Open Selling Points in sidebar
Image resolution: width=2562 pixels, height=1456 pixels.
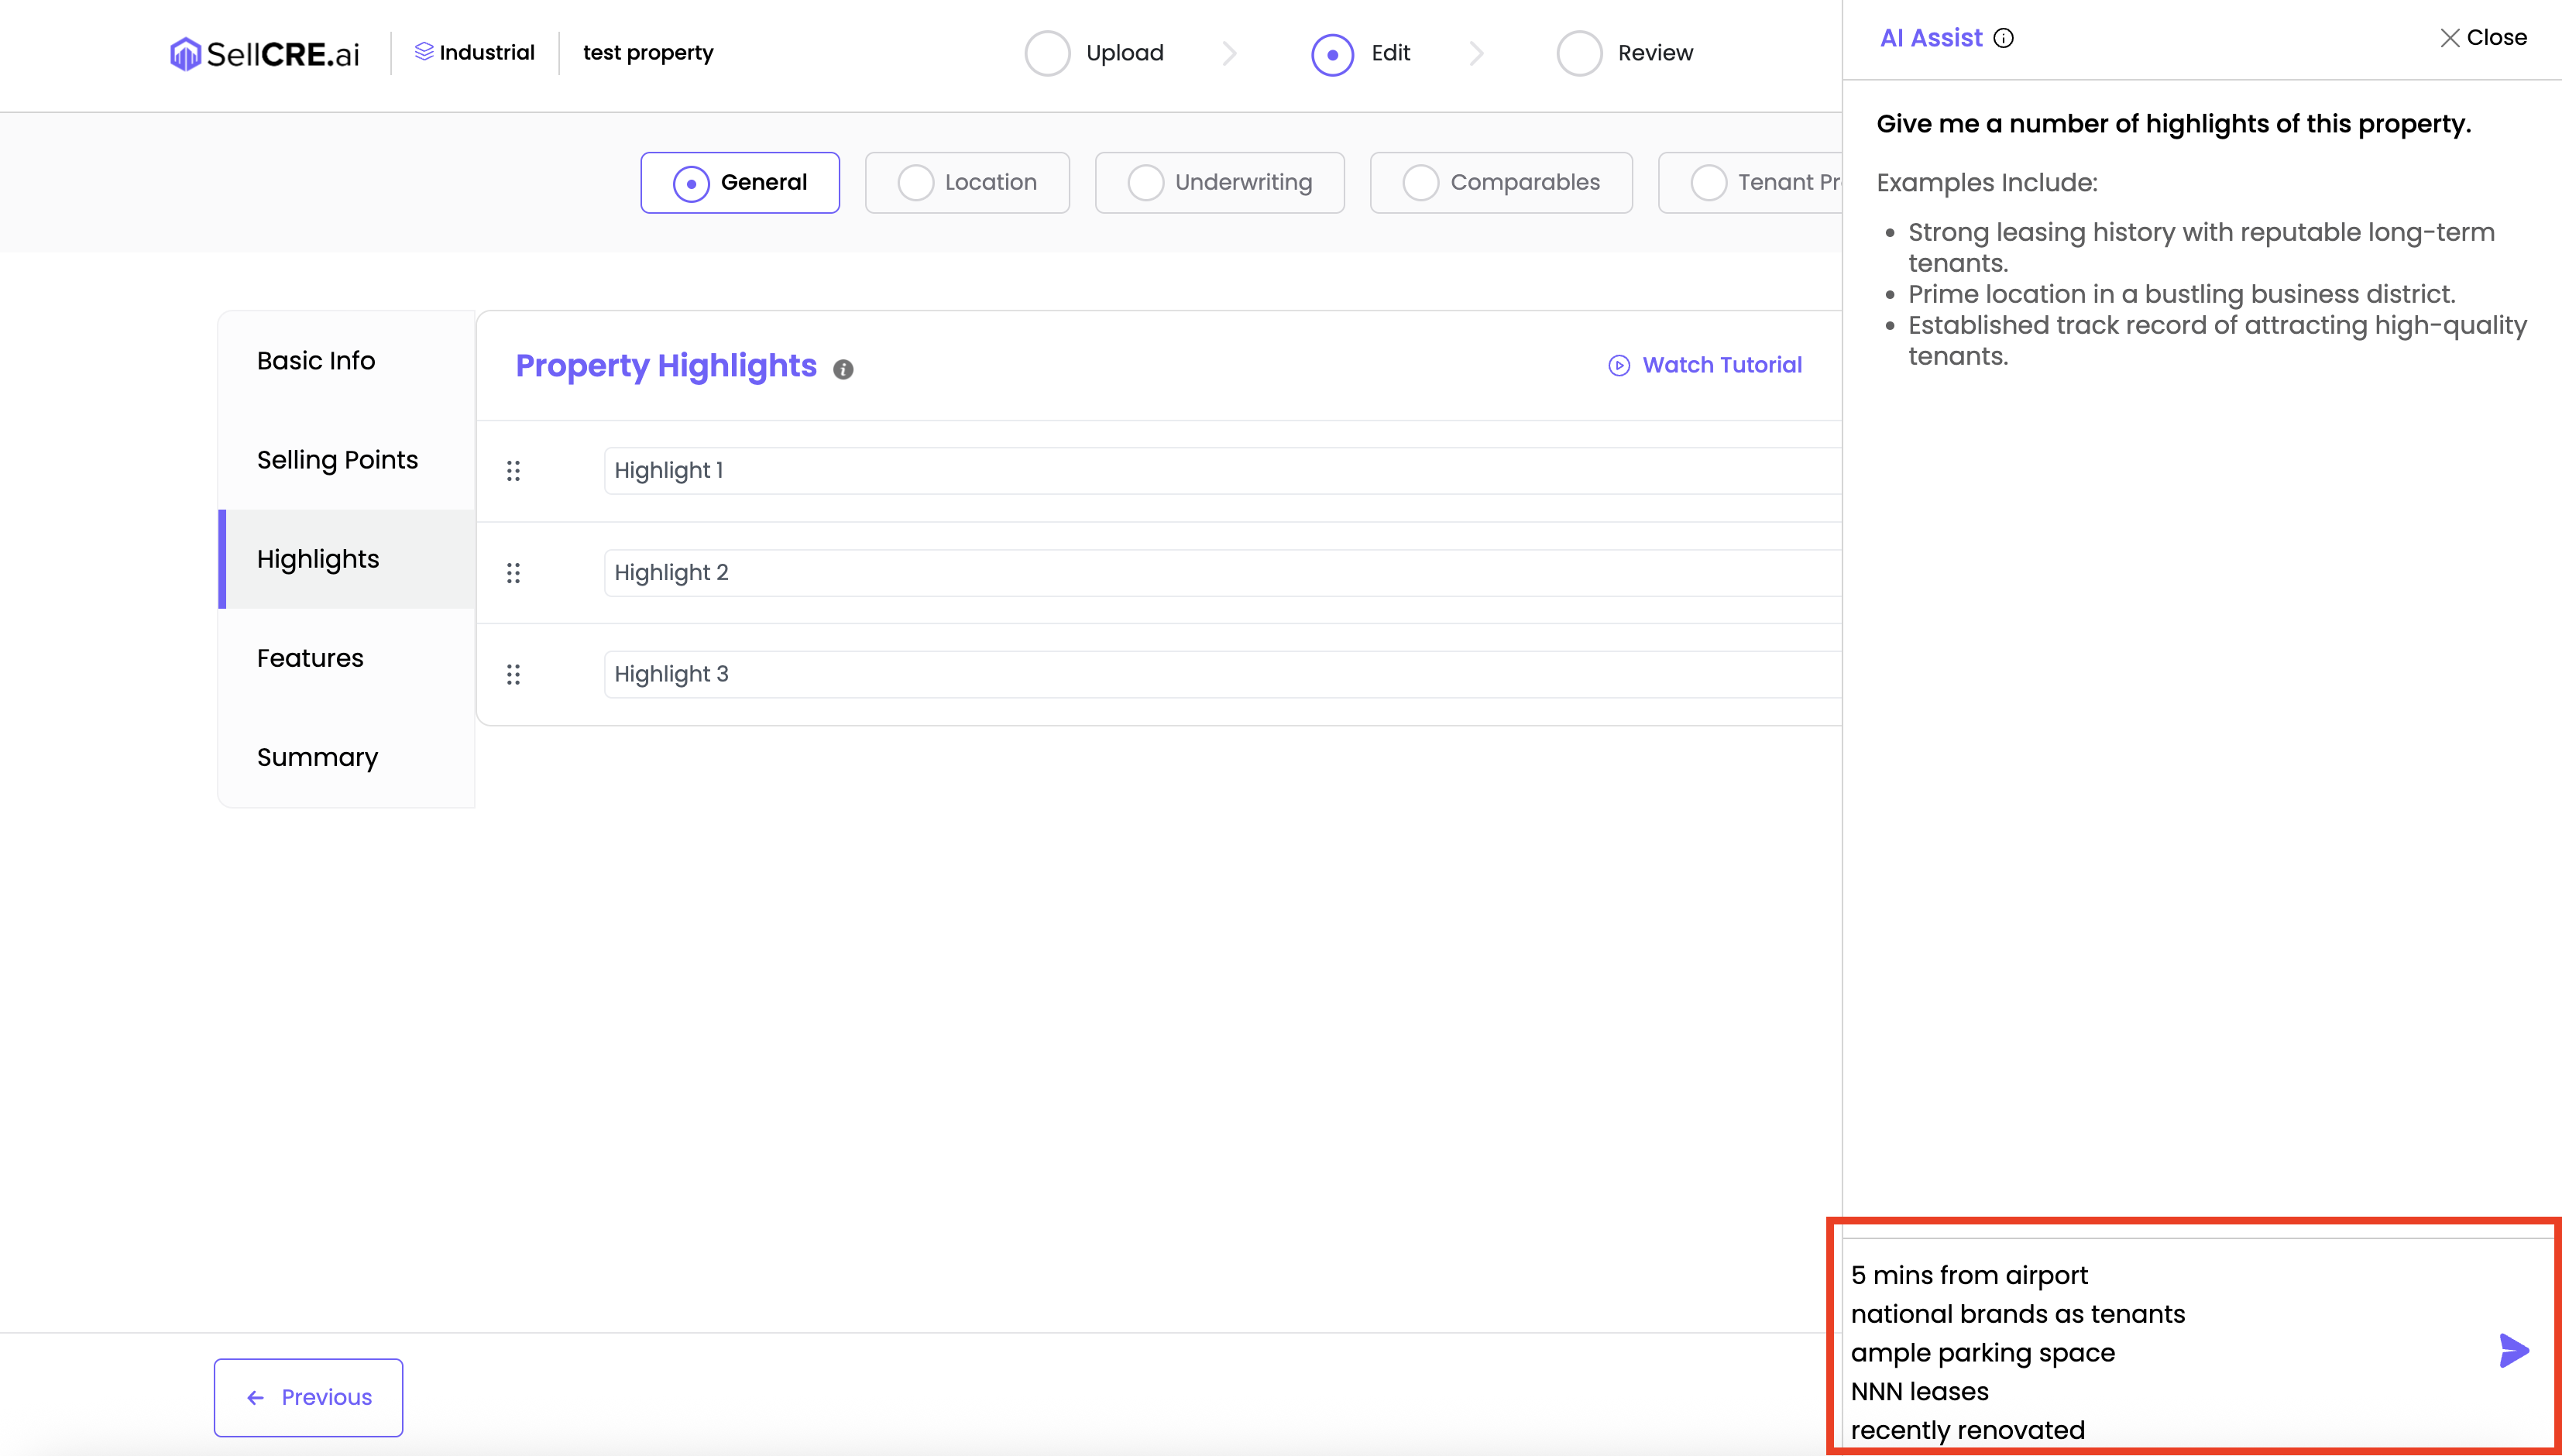click(337, 460)
